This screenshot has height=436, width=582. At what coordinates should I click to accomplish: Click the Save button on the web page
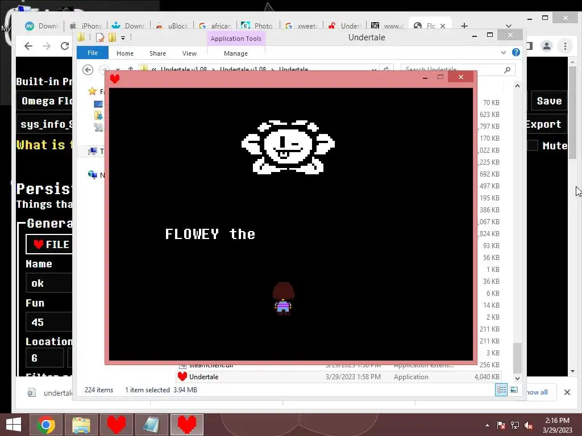tap(549, 101)
